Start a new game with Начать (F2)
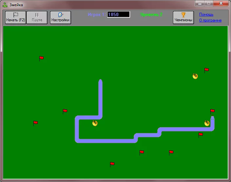The height and width of the screenshot is (182, 231). coord(16,17)
